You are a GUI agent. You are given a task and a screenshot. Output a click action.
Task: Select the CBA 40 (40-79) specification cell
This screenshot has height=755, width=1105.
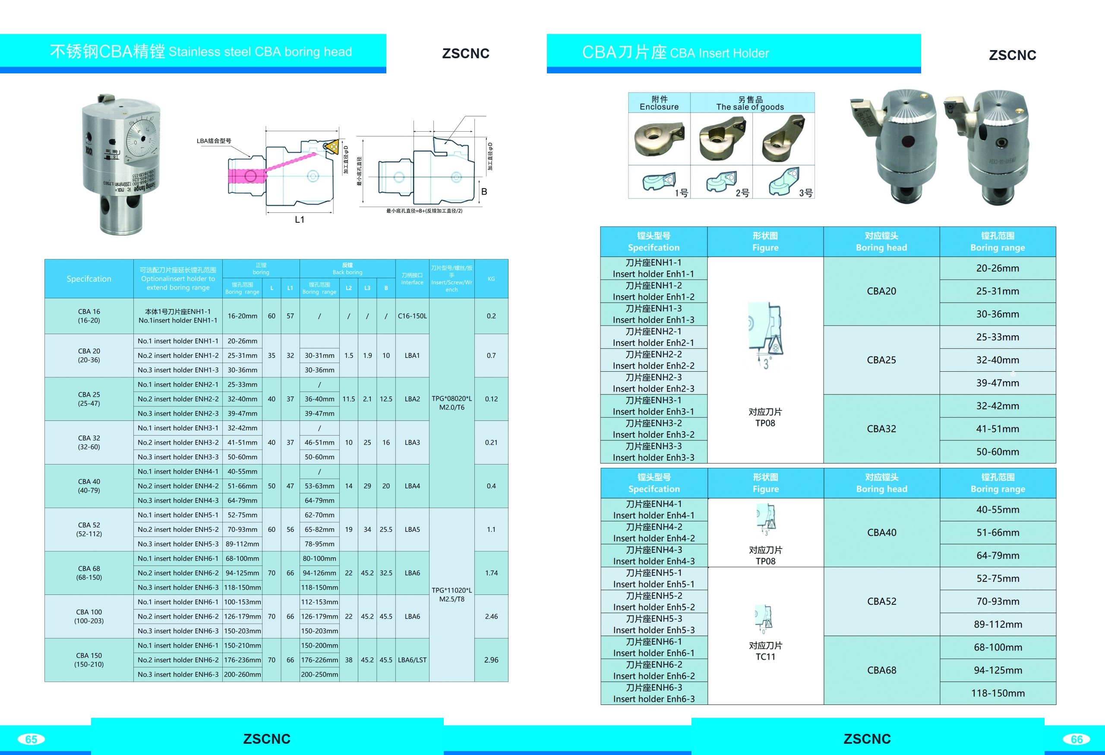pos(89,486)
